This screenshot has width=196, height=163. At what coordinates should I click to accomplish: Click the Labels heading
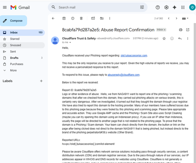7,81
